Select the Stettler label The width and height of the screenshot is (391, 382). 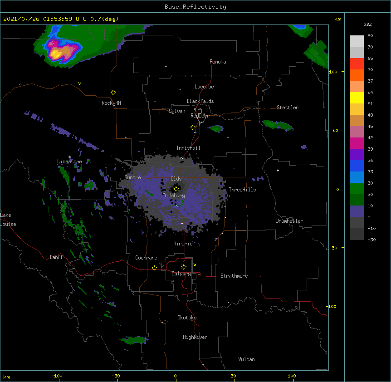(288, 108)
